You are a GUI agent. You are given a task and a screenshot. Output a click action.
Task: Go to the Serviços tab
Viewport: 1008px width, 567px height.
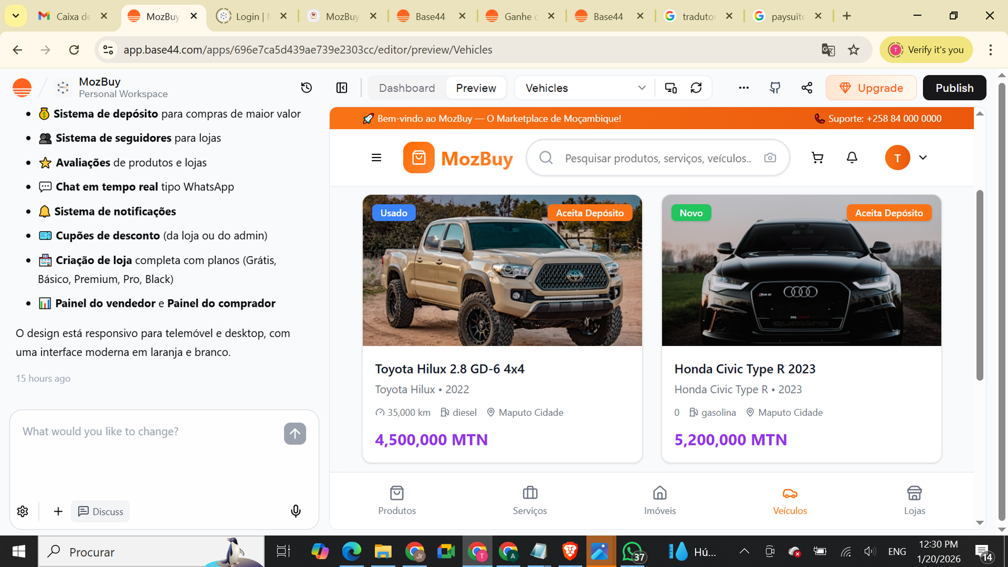530,501
